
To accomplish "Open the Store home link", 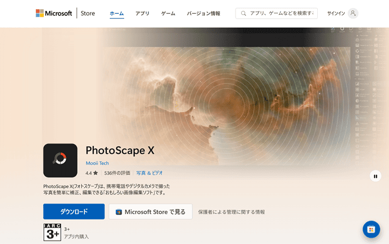I will tap(88, 13).
